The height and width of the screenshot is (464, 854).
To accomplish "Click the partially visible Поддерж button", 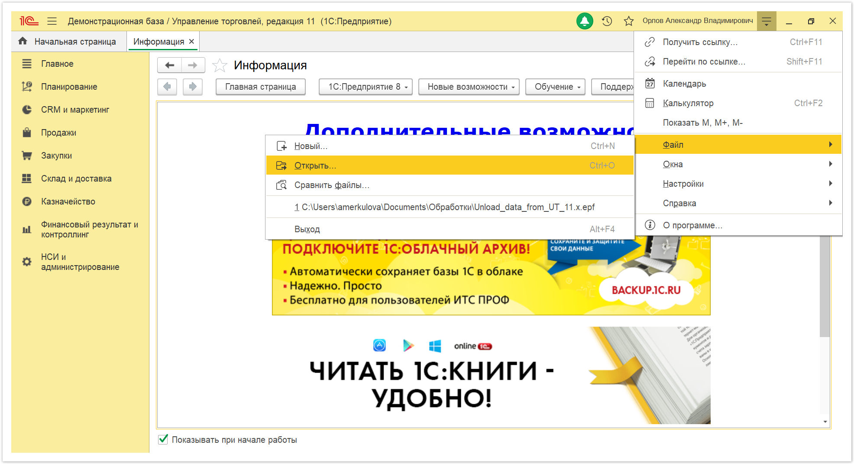I will pyautogui.click(x=613, y=87).
